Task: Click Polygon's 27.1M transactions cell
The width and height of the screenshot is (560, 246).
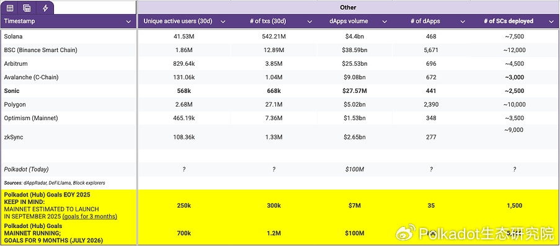Action: click(273, 104)
